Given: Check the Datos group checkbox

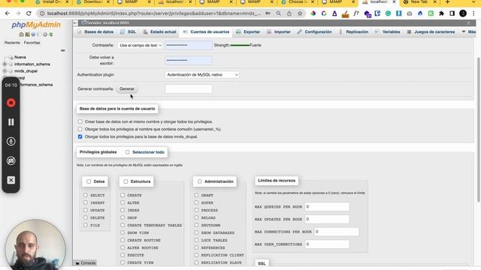Looking at the screenshot, I should (89, 181).
